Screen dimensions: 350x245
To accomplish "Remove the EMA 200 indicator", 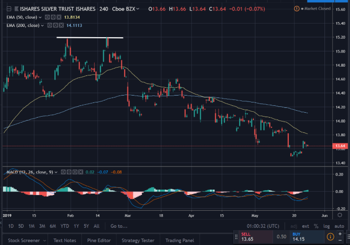I will [61, 25].
